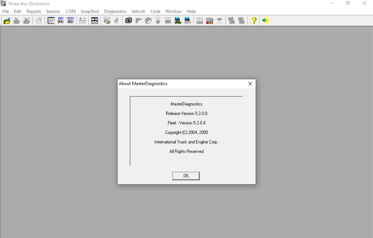Click the REC record toolbar button
This screenshot has width=373, height=238.
[x=158, y=21]
